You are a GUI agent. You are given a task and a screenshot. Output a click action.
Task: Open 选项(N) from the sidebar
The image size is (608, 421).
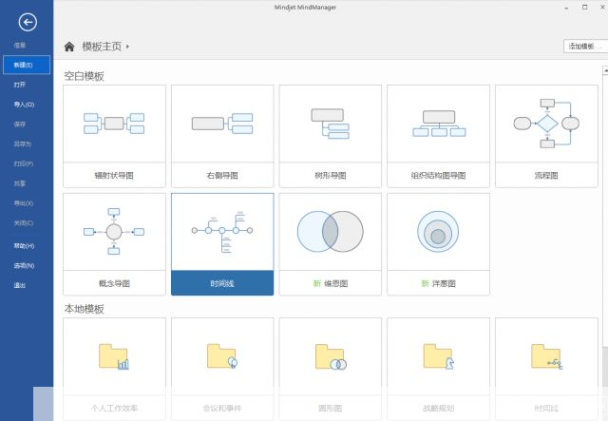24,266
